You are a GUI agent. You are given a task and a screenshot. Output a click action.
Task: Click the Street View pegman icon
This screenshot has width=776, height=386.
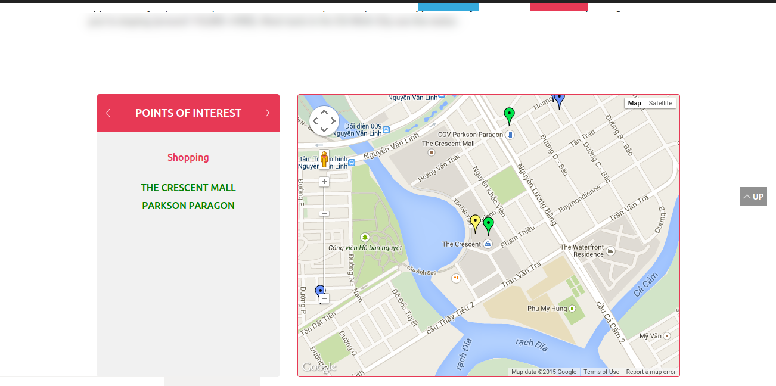tap(324, 159)
